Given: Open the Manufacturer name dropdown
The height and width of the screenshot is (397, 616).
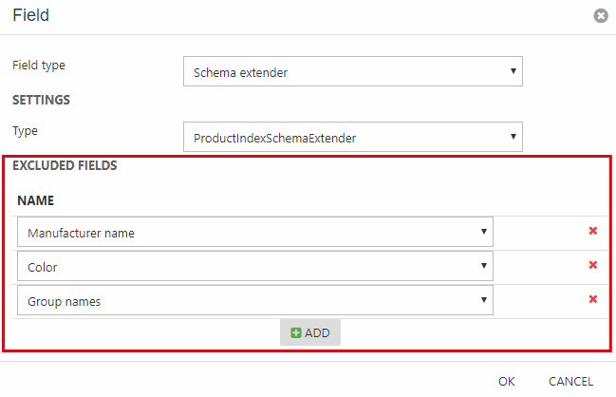Looking at the screenshot, I should tap(254, 232).
